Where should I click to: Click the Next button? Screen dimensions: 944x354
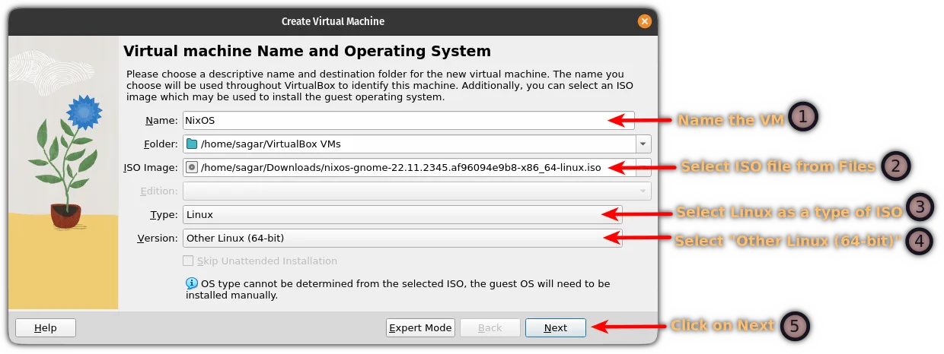(x=555, y=327)
